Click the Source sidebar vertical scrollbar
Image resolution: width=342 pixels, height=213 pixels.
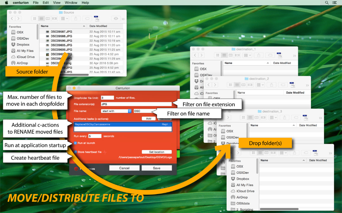click(x=37, y=32)
